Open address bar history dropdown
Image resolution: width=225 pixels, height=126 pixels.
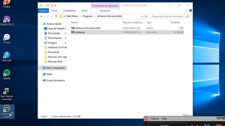142,16
